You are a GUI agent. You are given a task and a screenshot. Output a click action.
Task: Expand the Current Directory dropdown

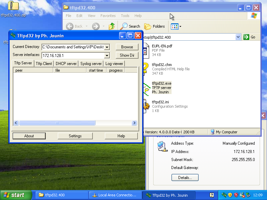point(107,47)
